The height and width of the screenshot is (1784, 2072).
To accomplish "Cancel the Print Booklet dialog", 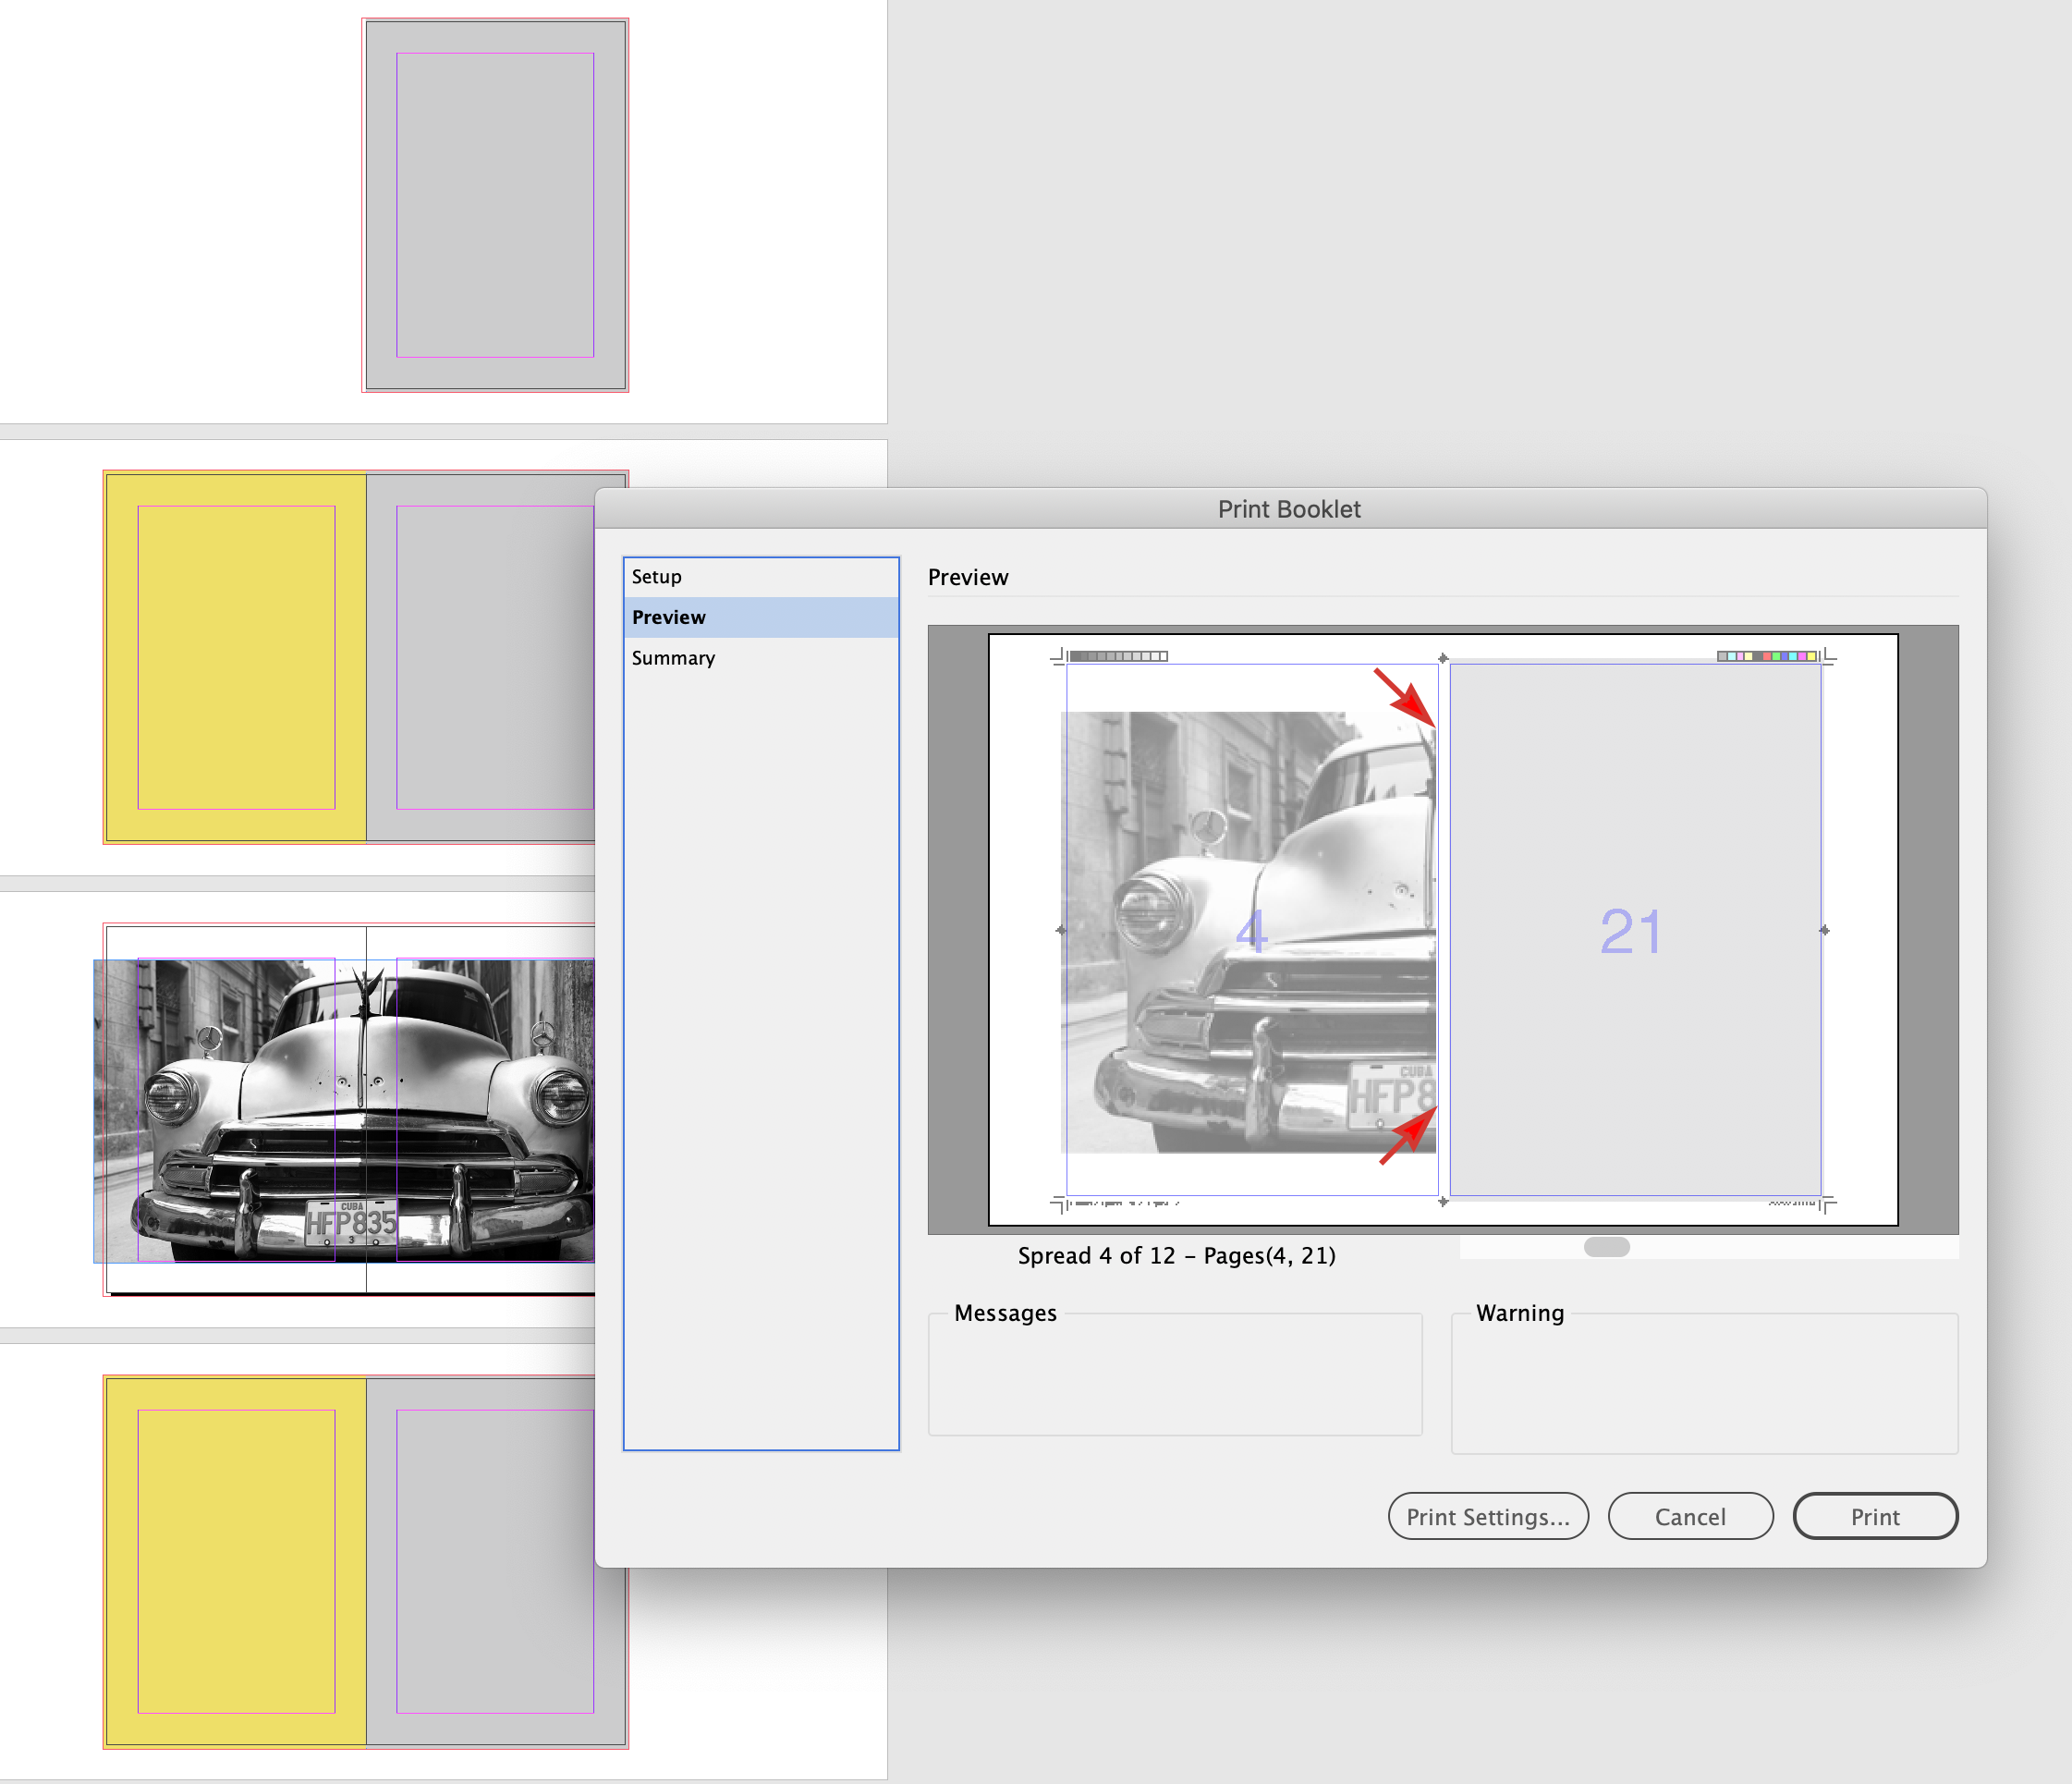I will click(x=1690, y=1516).
